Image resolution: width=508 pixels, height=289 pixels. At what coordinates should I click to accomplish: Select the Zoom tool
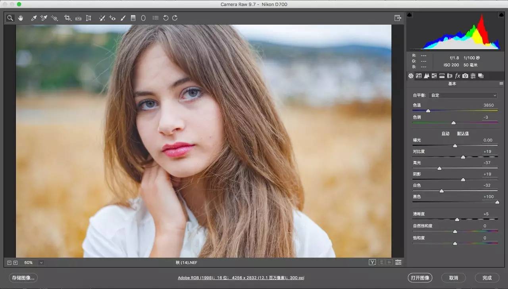10,18
